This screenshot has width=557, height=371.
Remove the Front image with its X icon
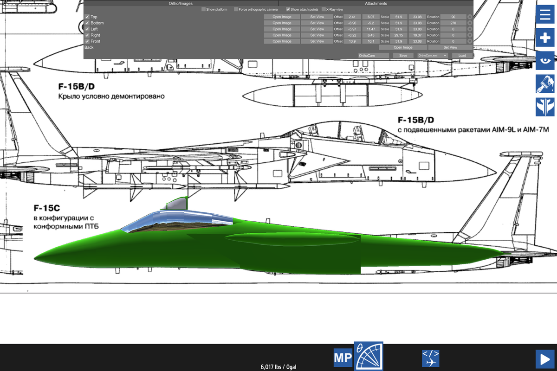point(470,41)
